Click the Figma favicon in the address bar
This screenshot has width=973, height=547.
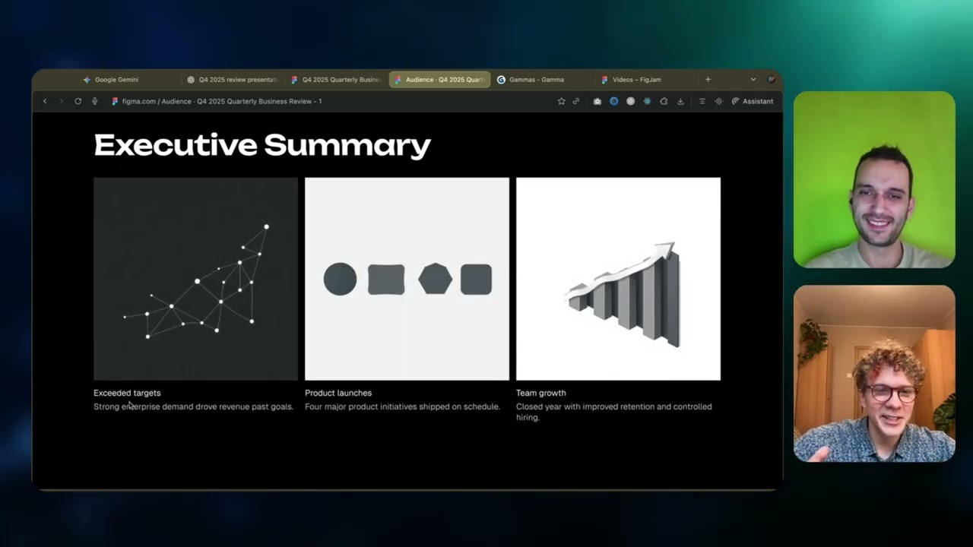[x=115, y=101]
